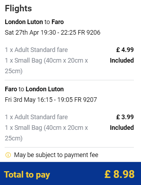Select the Faro to London Luton route title
Viewport: 141px width, 185px height.
(x=34, y=89)
